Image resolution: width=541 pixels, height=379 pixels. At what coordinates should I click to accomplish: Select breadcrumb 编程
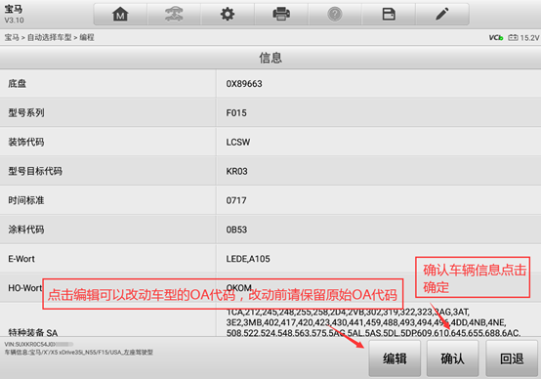pos(87,37)
